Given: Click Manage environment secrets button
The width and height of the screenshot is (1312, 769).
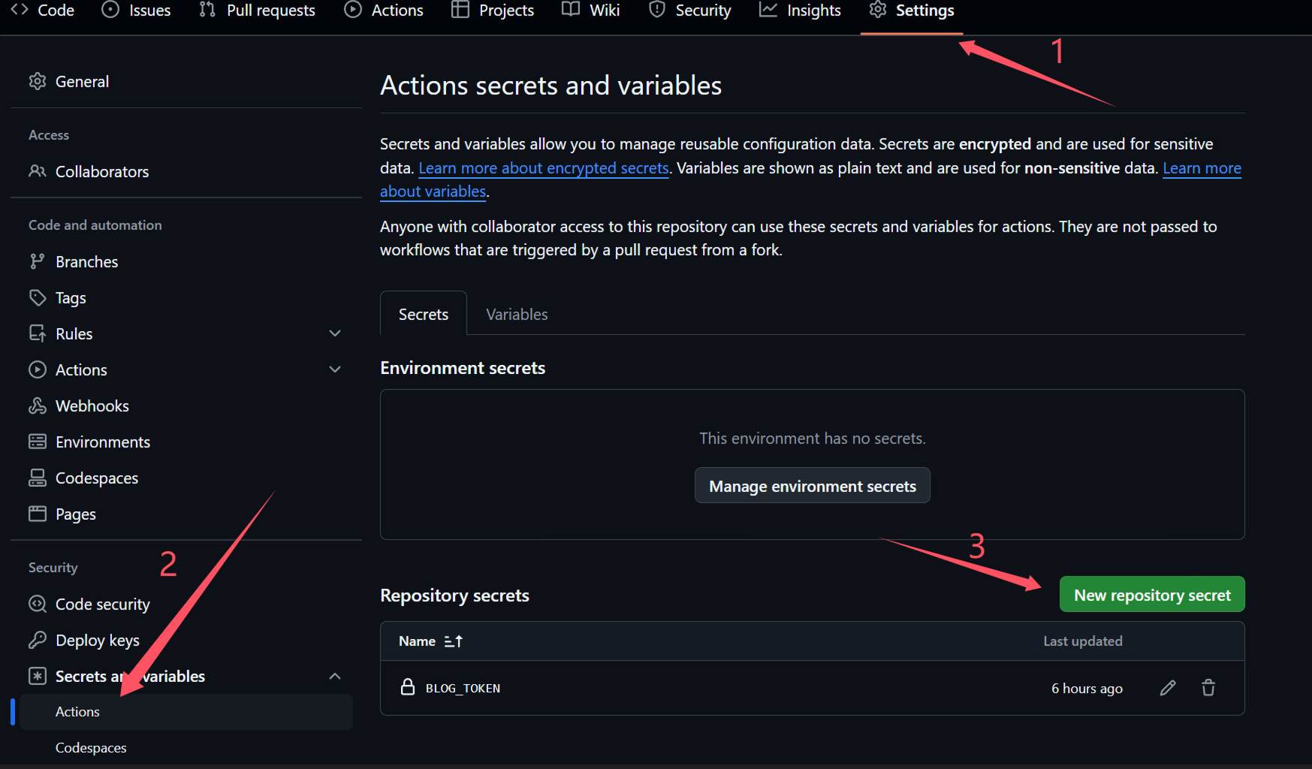Looking at the screenshot, I should click(x=812, y=487).
